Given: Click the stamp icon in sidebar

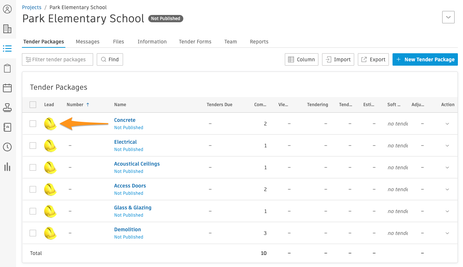Looking at the screenshot, I should [x=7, y=108].
